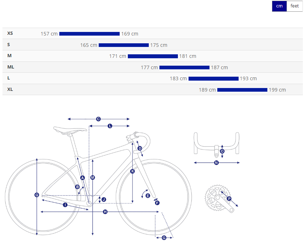Click the P crank length marker

click(229, 199)
